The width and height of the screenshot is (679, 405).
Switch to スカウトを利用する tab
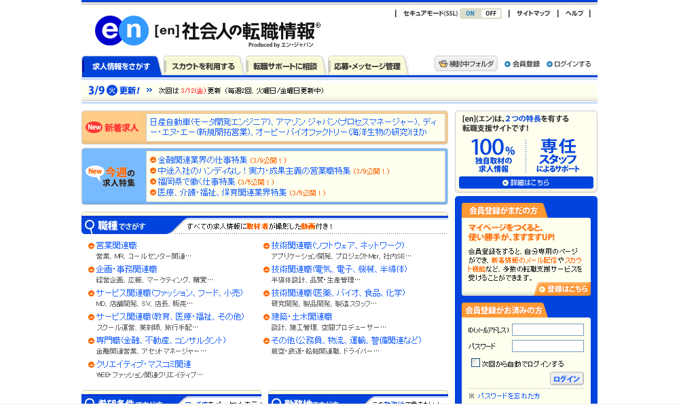203,66
